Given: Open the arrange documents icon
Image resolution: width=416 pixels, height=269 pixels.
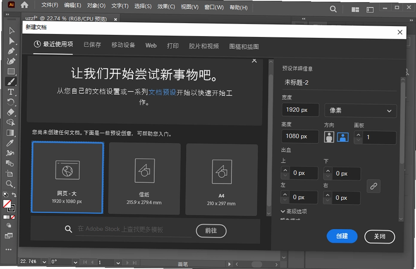Looking at the screenshot, I should [x=355, y=10].
